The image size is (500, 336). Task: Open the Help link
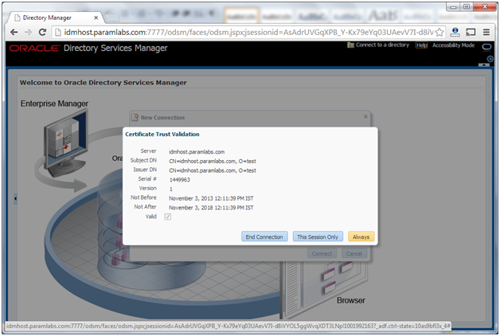pos(421,45)
